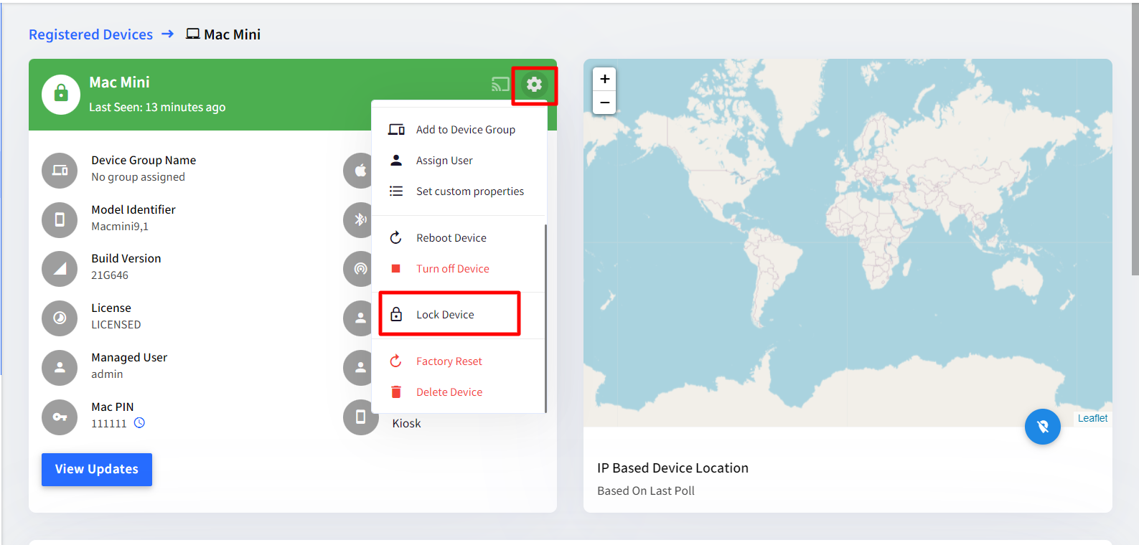
Task: Click the Add to Device Group icon
Action: coord(396,130)
